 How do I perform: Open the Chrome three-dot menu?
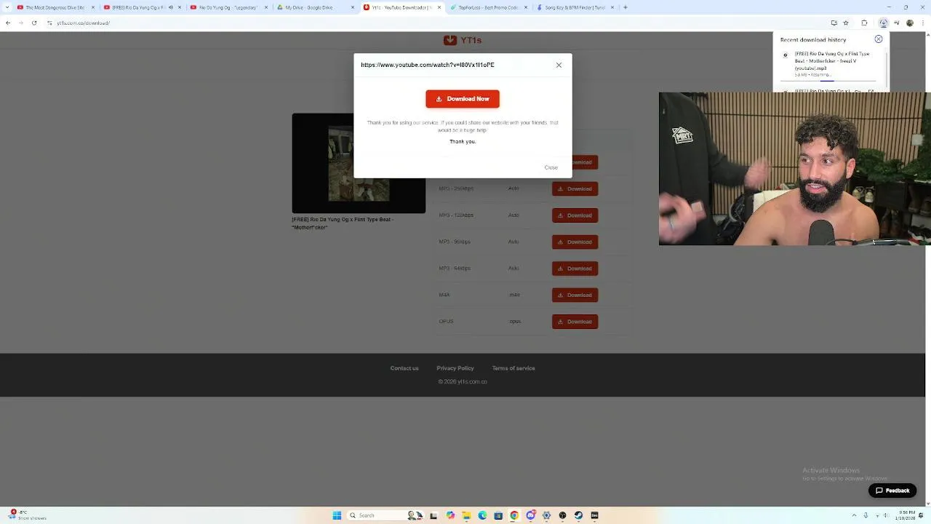(922, 23)
